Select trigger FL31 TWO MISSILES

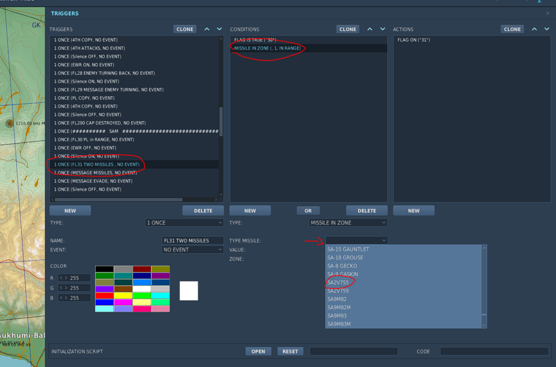pyautogui.click(x=135, y=165)
